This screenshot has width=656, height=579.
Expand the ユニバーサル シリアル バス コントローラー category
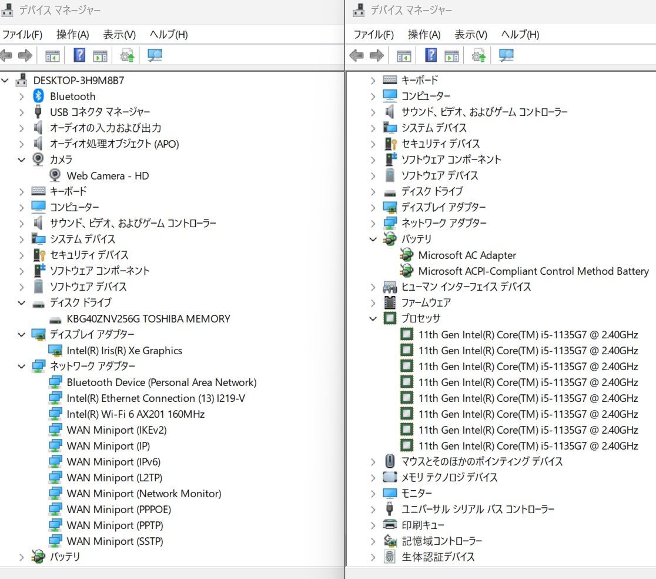pyautogui.click(x=373, y=509)
